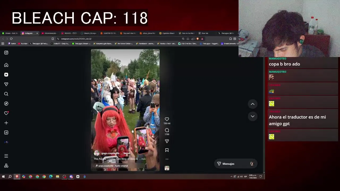Follow gogo.cosplaylife with Seguir button
Viewport: 340px width, 191px height.
point(127,153)
